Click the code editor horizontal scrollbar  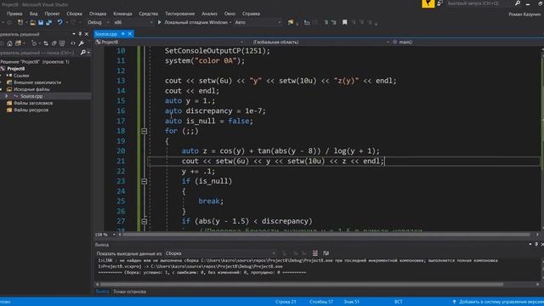(326, 235)
